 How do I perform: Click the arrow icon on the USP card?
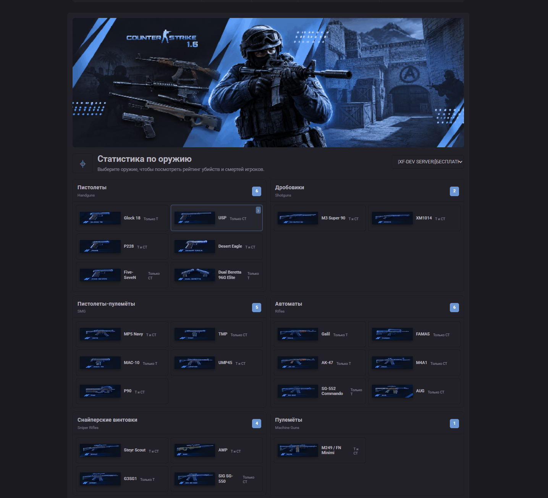[258, 210]
